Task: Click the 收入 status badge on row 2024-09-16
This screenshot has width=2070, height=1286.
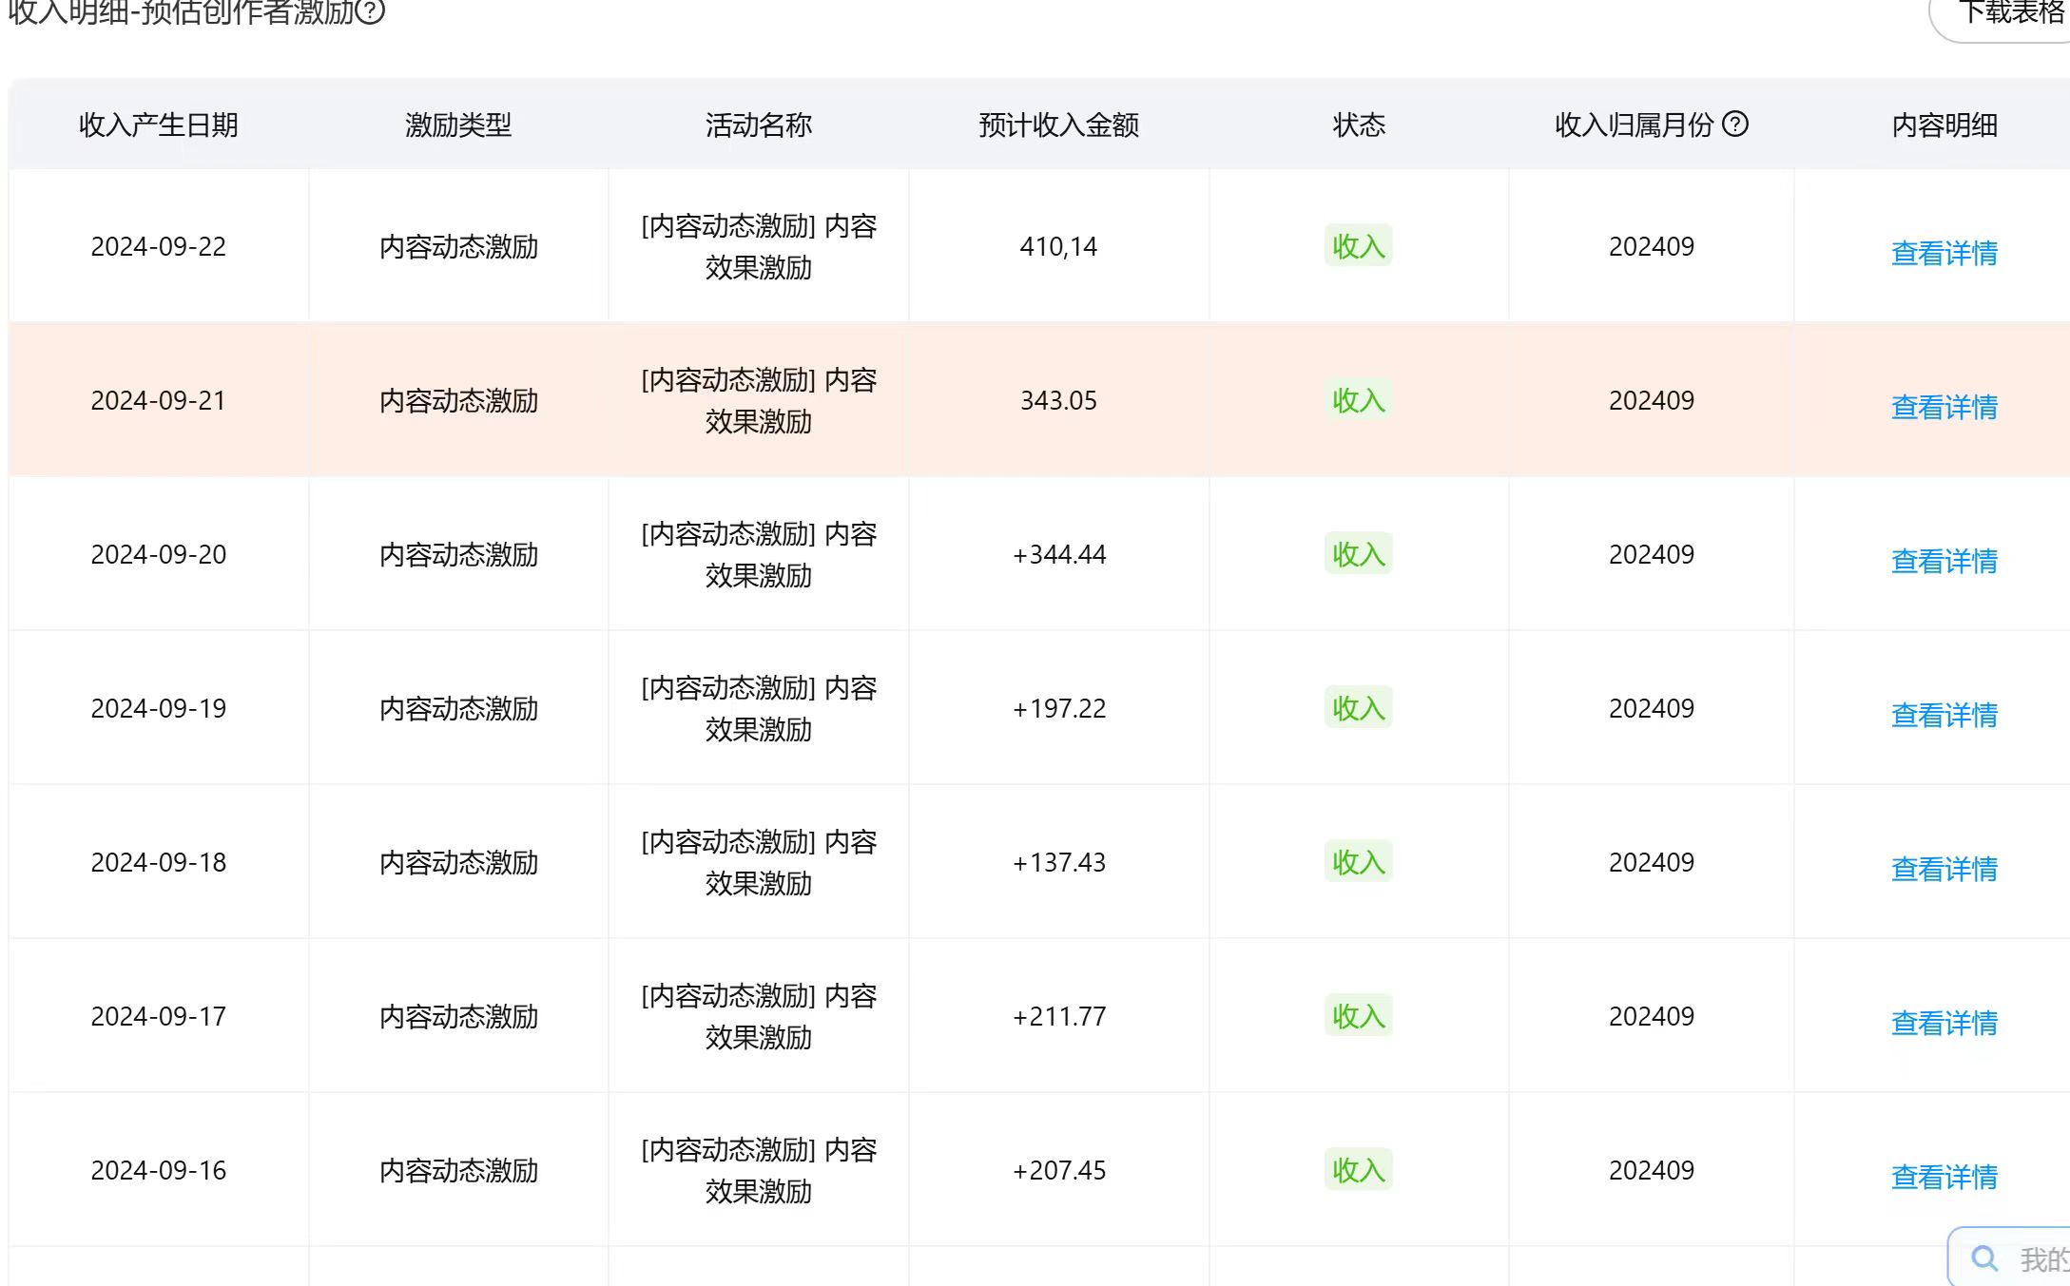Action: (x=1358, y=1170)
